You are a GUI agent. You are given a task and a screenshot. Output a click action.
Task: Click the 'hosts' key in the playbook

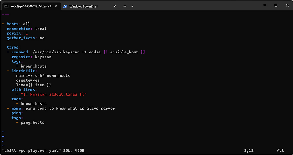[13, 24]
